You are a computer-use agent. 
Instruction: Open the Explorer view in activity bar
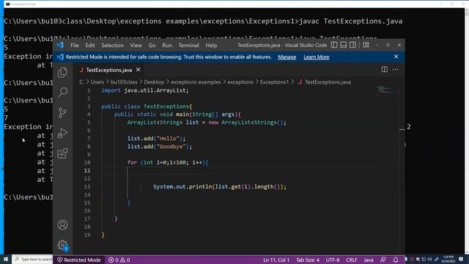(x=62, y=73)
